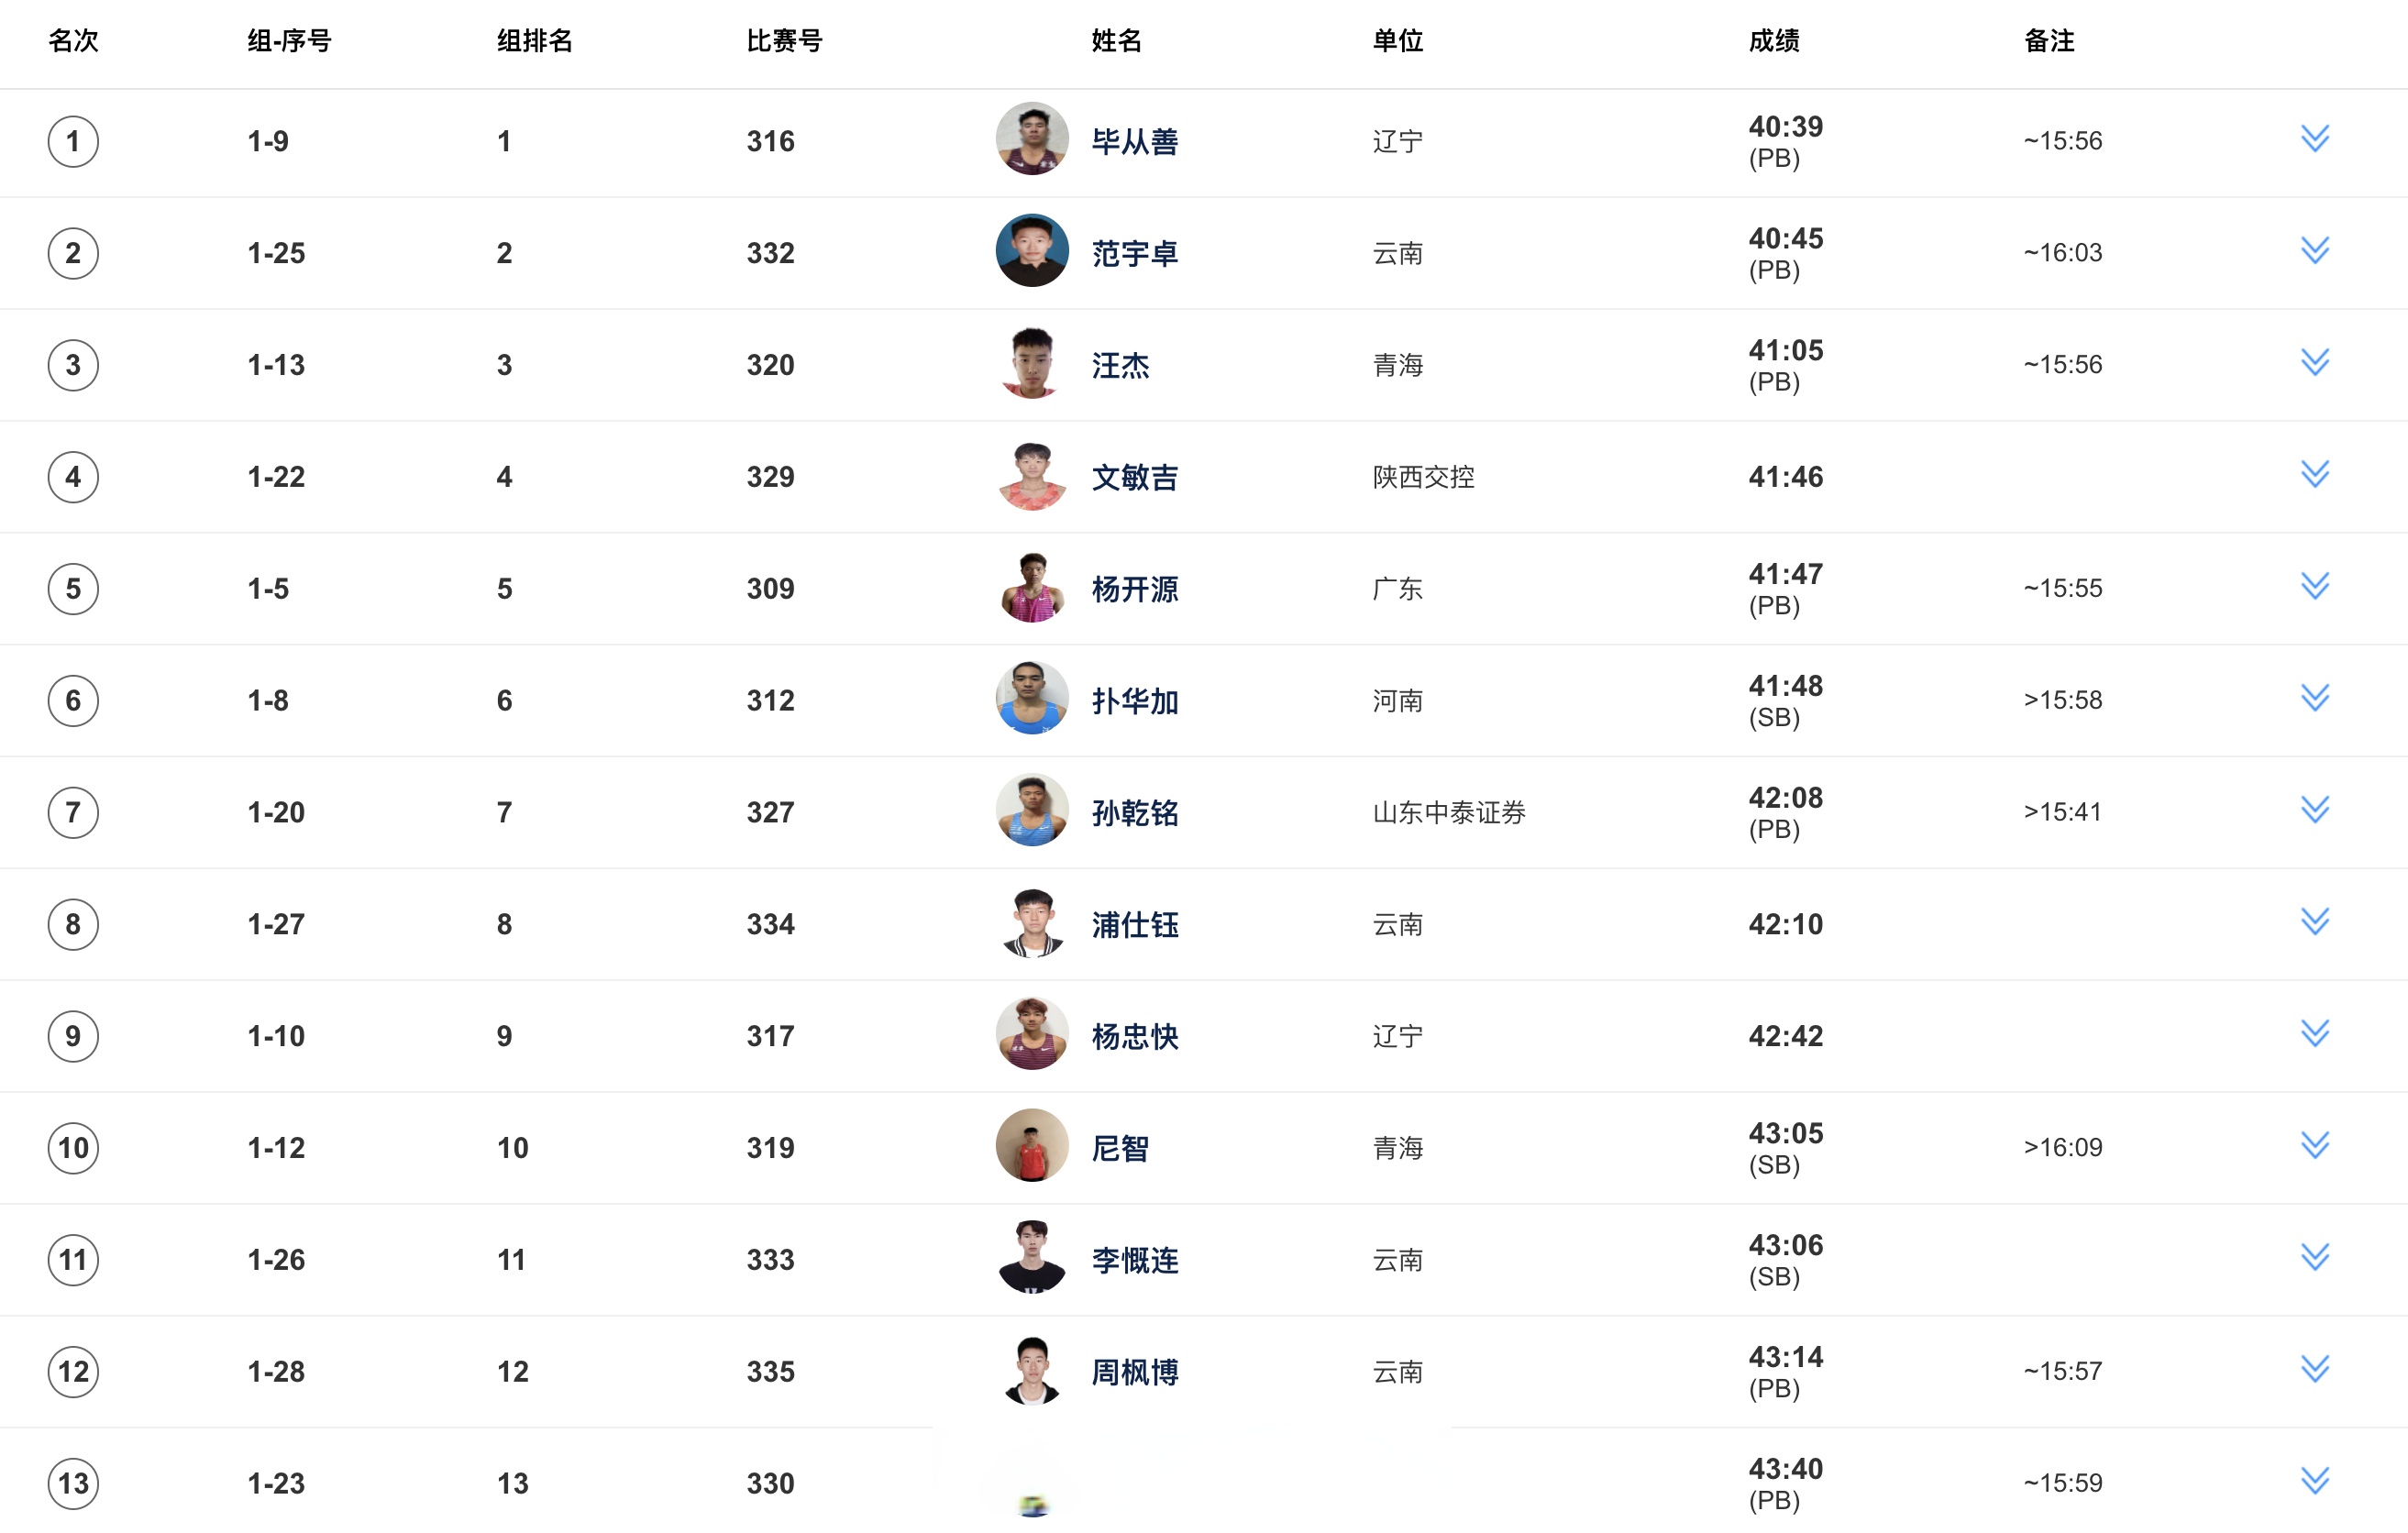Viewport: 2408px width, 1533px height.
Task: Click the 组排名 column header
Action: [534, 41]
